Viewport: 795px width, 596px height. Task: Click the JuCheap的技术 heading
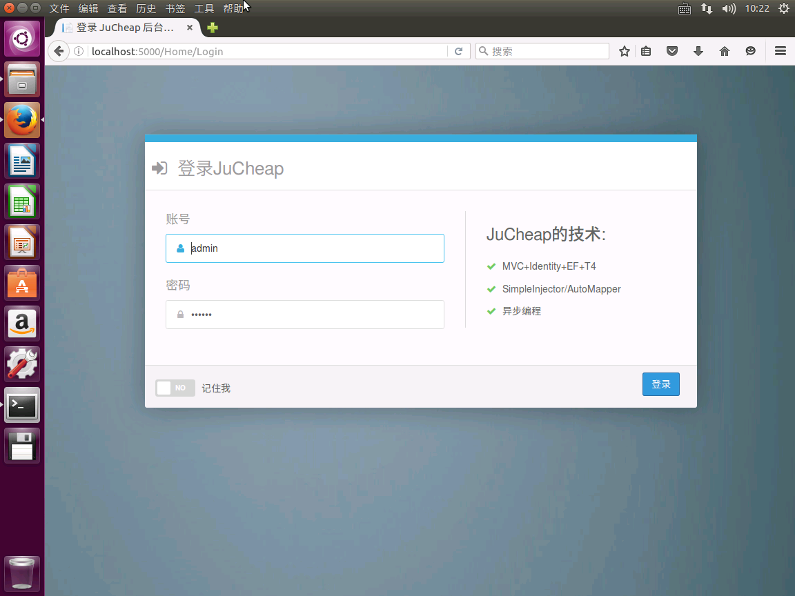[x=546, y=234]
